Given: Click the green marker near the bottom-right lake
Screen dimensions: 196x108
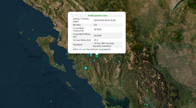Looking at the screenshot, I should click(x=144, y=104).
